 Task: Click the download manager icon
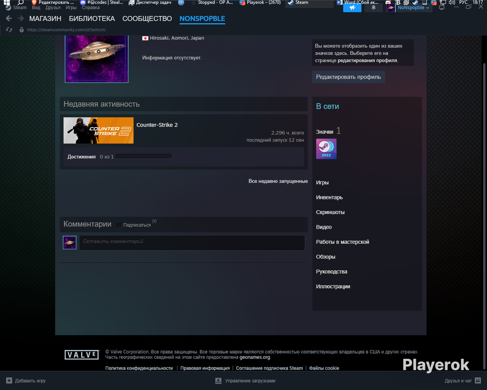tap(218, 381)
